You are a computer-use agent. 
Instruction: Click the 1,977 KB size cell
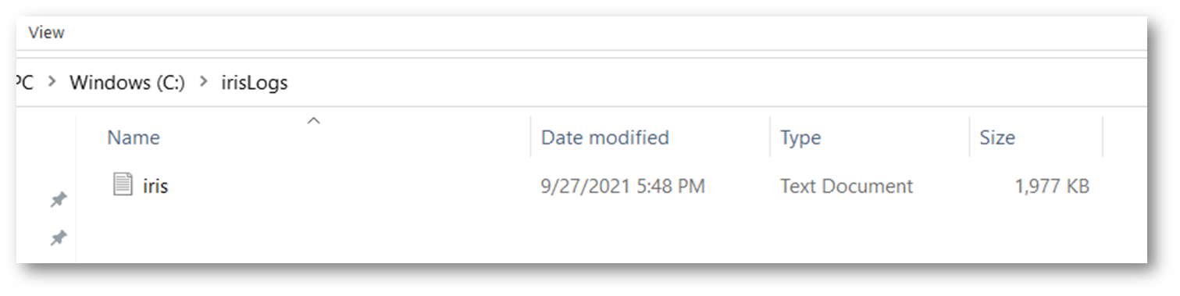pos(1052,186)
